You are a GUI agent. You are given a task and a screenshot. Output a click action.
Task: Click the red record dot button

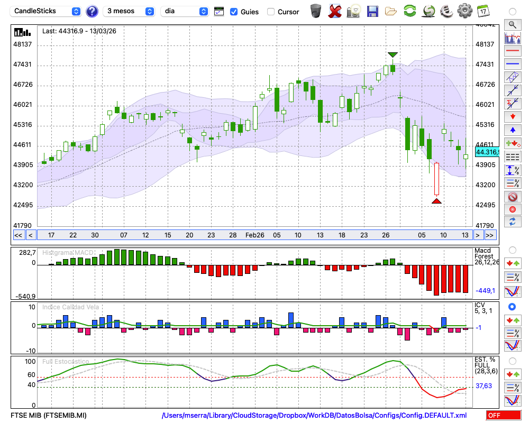tap(513, 209)
